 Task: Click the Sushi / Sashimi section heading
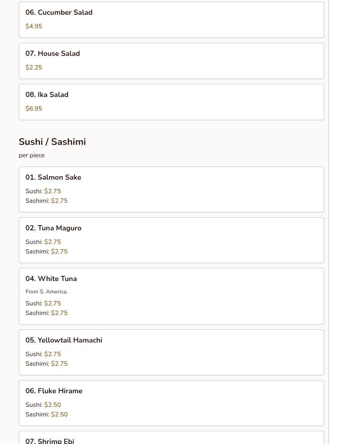[52, 142]
